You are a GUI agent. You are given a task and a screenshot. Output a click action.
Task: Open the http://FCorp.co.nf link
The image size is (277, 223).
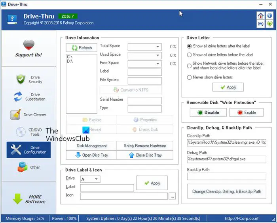pyautogui.click(x=242, y=219)
